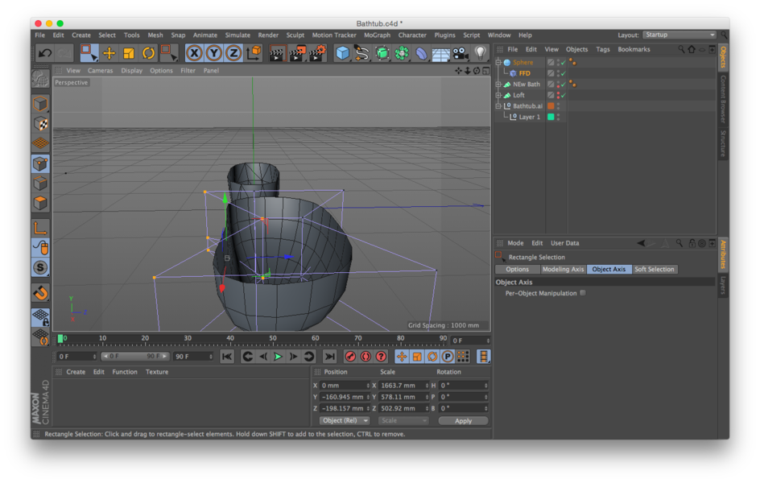Click the Record Active Objects keyframe button
760x483 pixels.
(350, 357)
